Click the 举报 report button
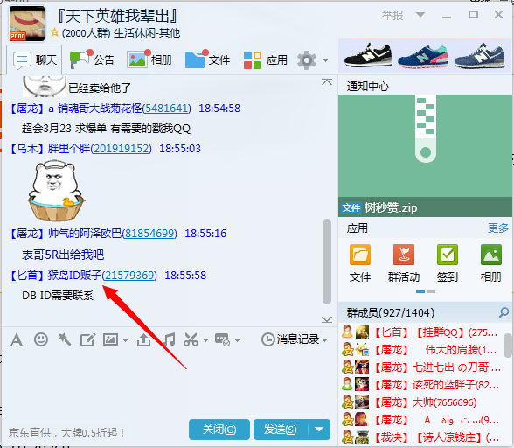This screenshot has width=514, height=448. [392, 15]
